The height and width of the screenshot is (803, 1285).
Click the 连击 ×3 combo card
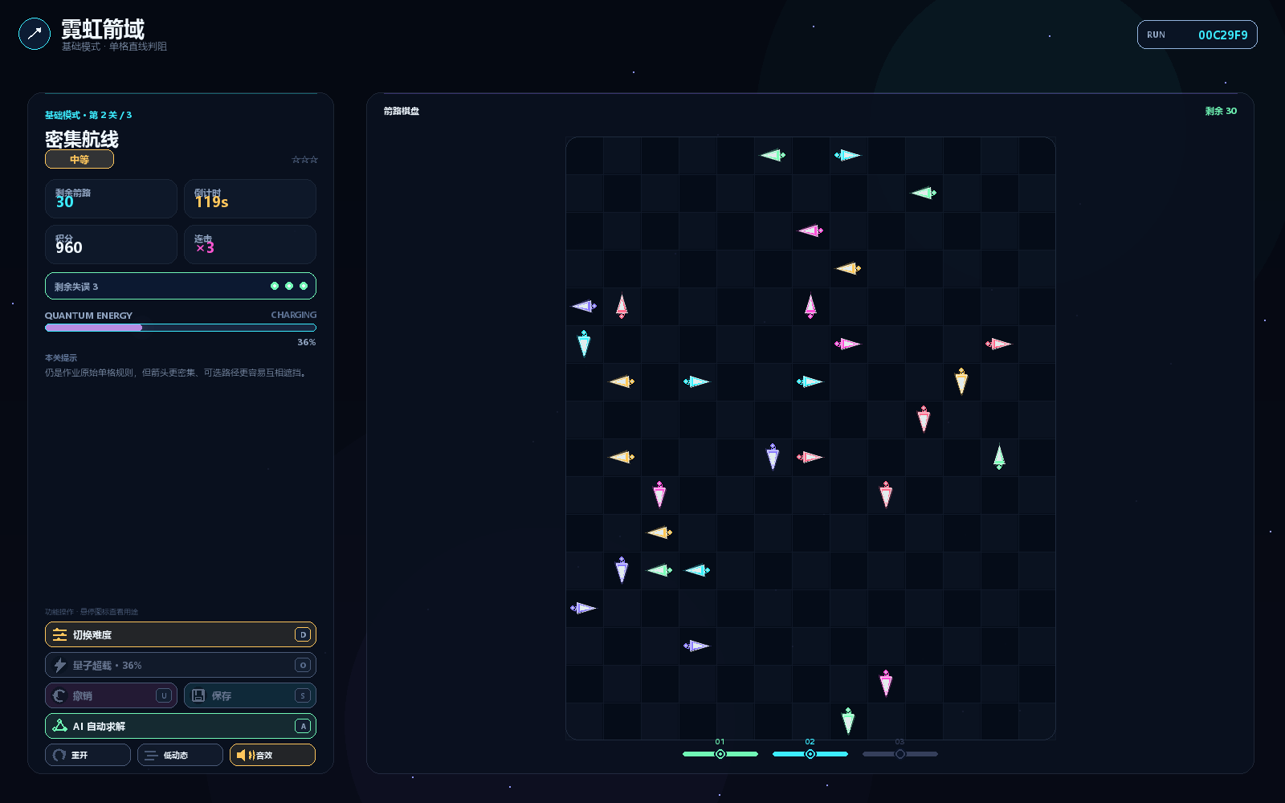250,244
